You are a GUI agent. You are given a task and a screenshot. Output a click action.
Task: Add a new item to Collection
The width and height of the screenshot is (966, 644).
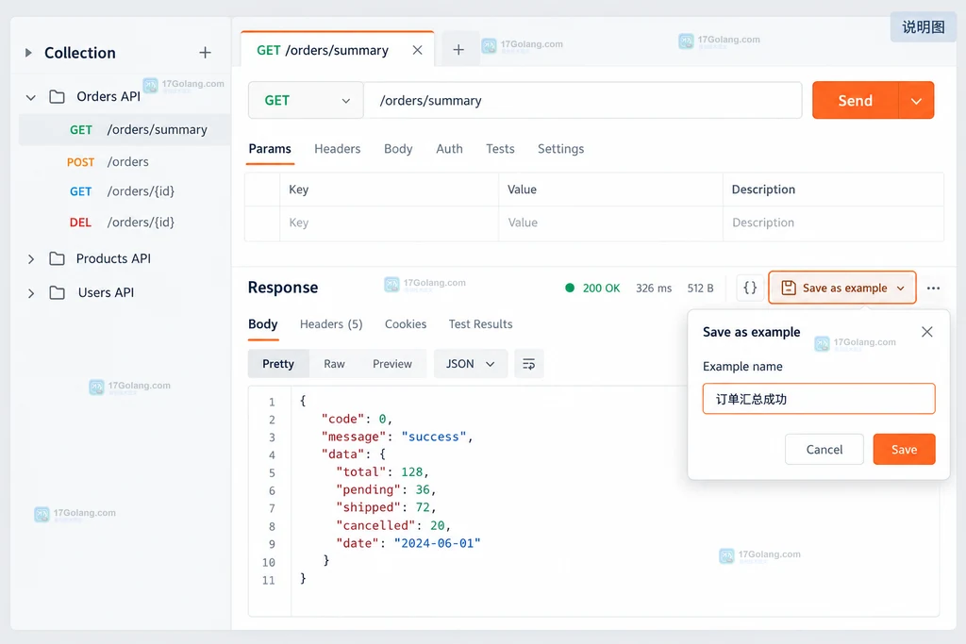tap(205, 53)
